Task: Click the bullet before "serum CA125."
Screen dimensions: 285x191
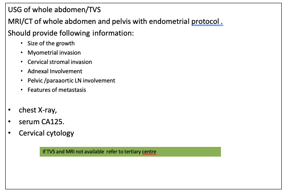Action: point(9,122)
